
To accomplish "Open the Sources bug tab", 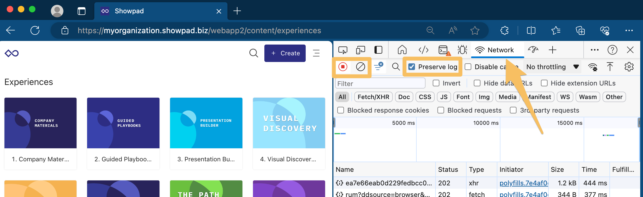I will [x=462, y=50].
